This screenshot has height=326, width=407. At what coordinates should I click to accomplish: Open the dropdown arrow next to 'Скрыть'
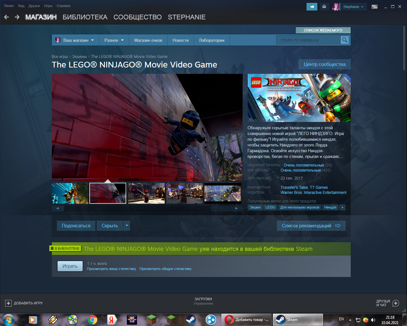(127, 226)
